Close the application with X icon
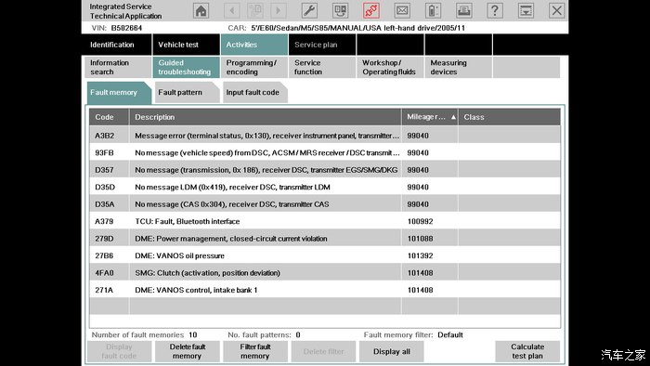 coord(557,11)
